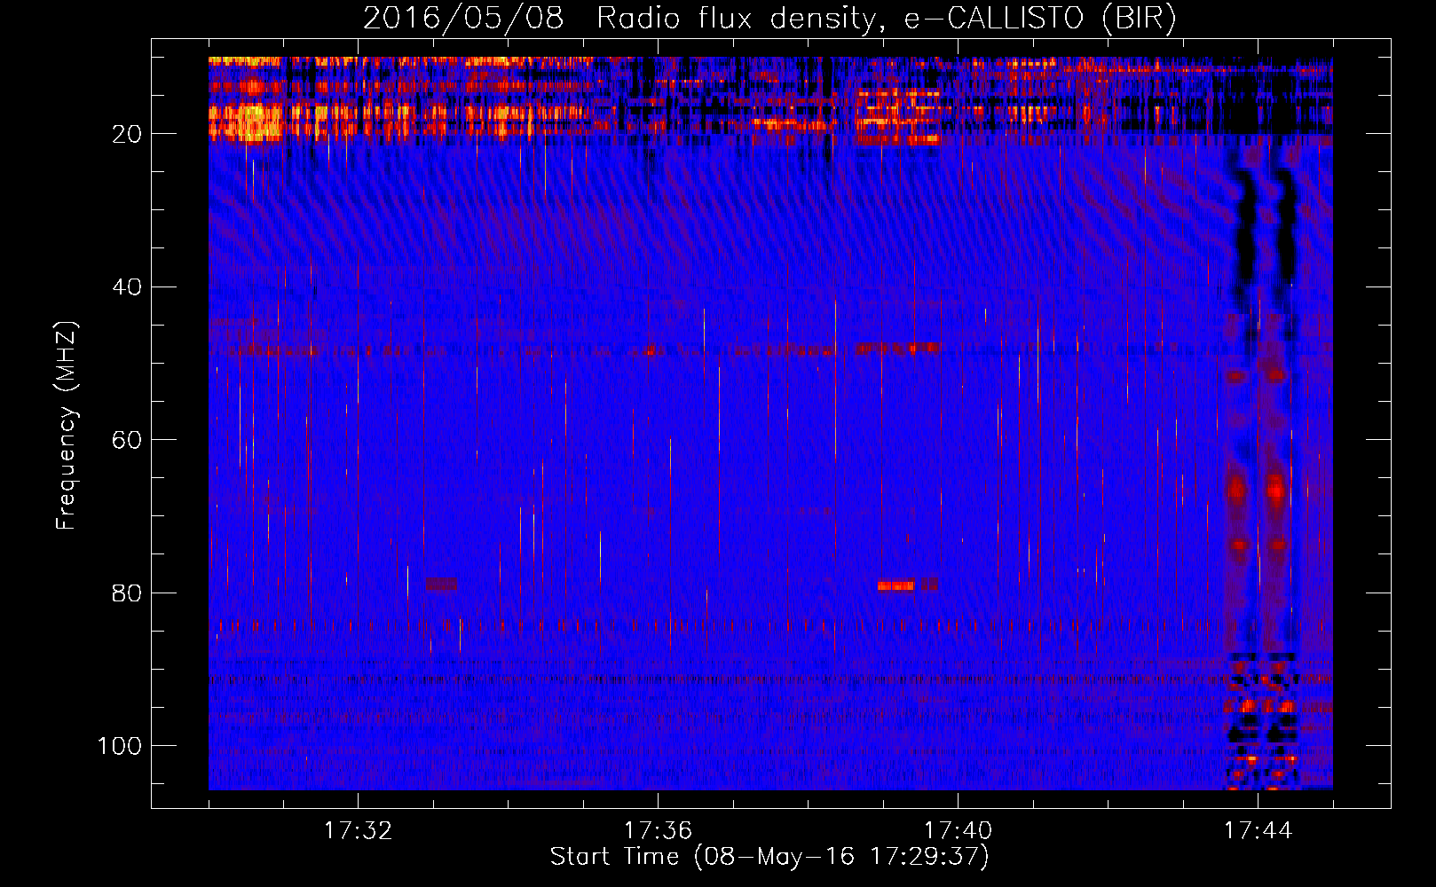Viewport: 1436px width, 887px height.
Task: Click the 80 frequency tick label
Action: tap(128, 593)
